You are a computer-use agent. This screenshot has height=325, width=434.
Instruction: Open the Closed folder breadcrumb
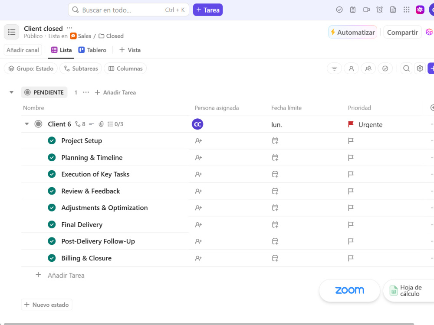tap(111, 36)
